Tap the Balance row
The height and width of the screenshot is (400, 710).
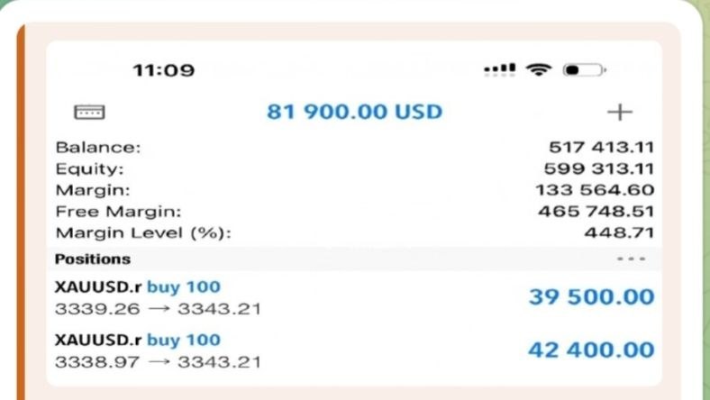coord(354,147)
